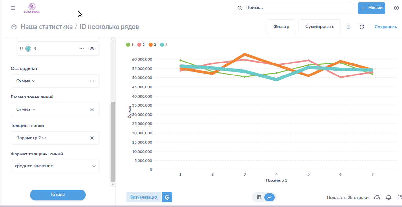This screenshot has height=207, width=402.
Task: Click the series 4 color swatch
Action: pos(28,49)
